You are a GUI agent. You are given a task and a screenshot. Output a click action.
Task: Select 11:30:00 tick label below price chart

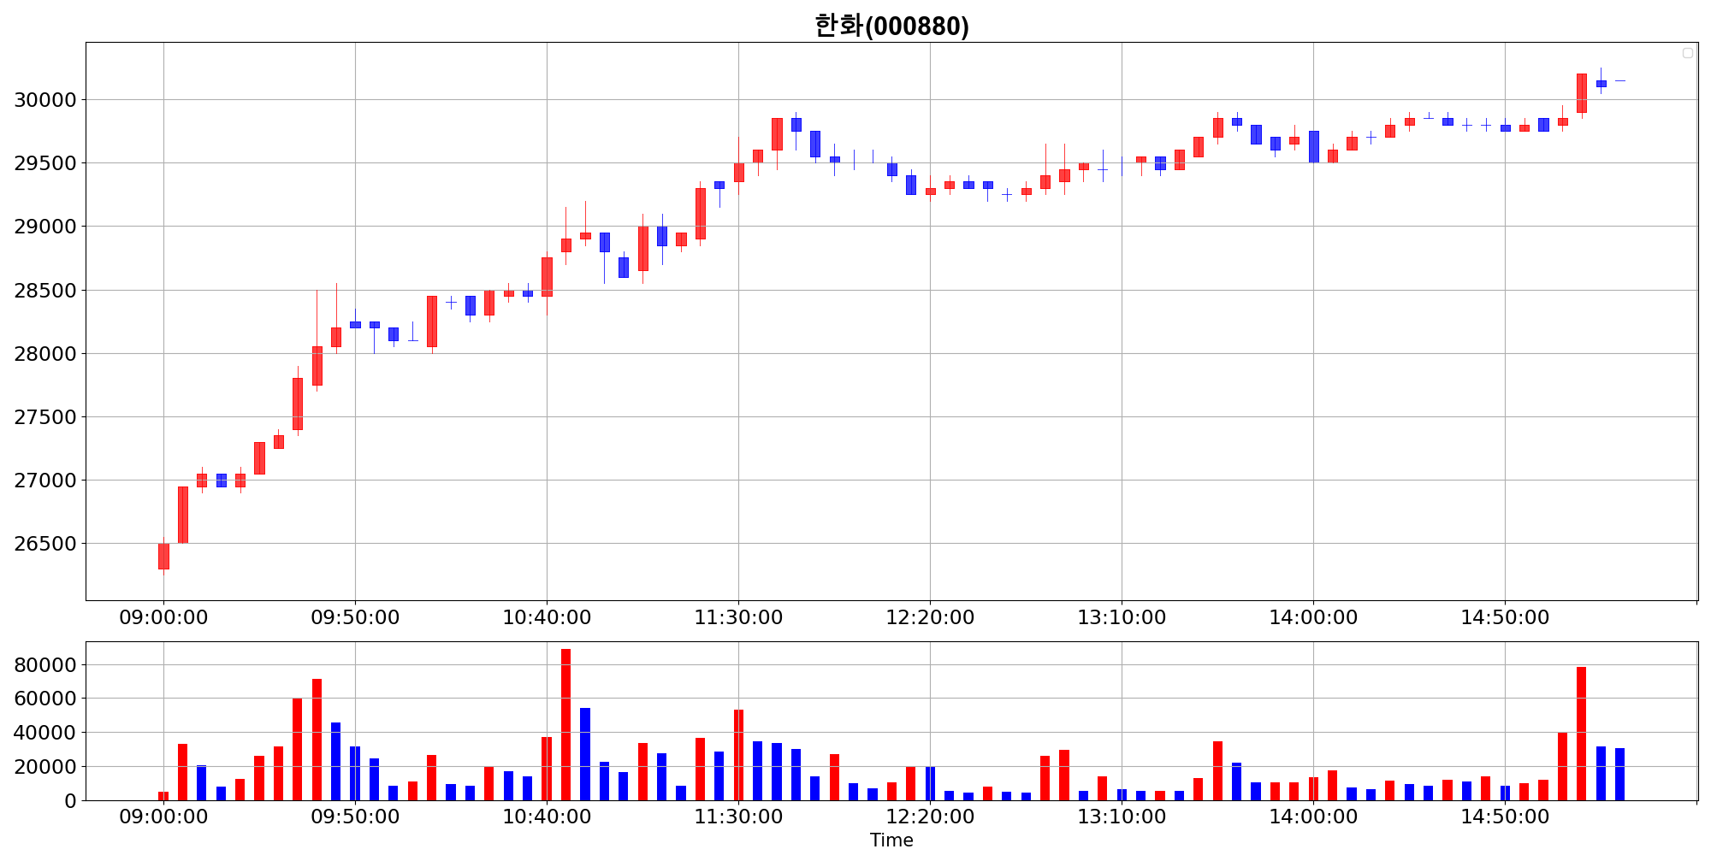[738, 617]
